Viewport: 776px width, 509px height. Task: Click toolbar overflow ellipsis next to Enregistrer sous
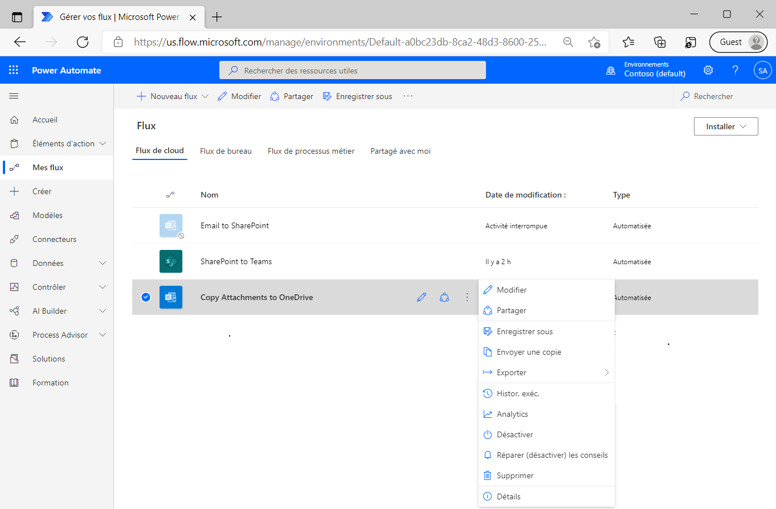[408, 96]
